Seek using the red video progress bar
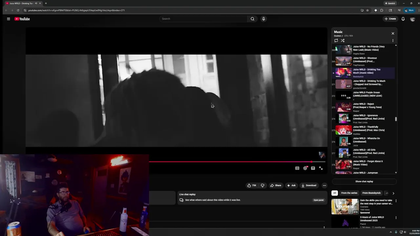Viewport: 420px width, 236px height. click(237, 162)
